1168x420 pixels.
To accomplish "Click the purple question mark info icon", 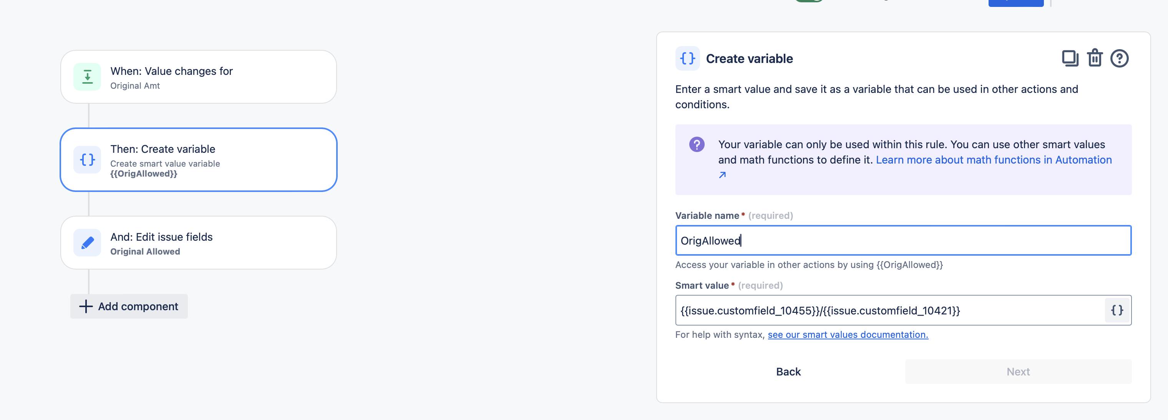I will pos(697,144).
